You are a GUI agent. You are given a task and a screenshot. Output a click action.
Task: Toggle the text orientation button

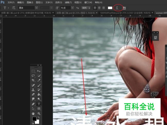point(14,8)
